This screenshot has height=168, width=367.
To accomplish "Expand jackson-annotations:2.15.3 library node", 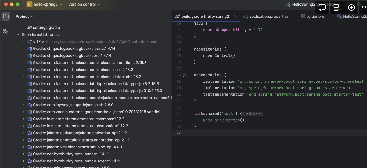I will (23, 63).
